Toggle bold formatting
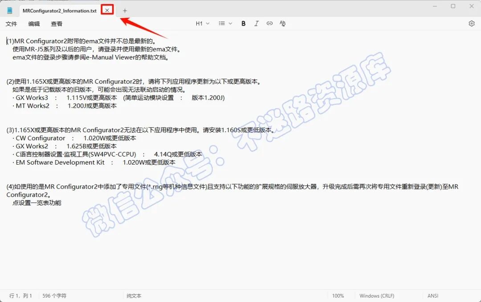The height and width of the screenshot is (302, 481). [x=243, y=24]
